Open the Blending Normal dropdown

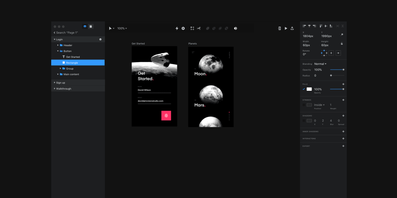point(320,64)
